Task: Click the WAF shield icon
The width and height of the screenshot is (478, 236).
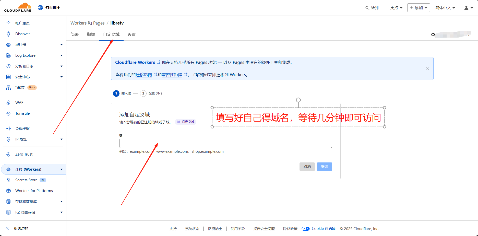Action: pos(8,103)
